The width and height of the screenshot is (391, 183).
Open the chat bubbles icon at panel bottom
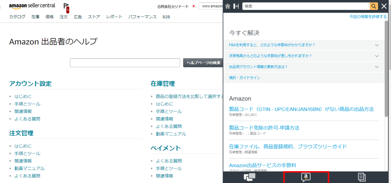[249, 177]
